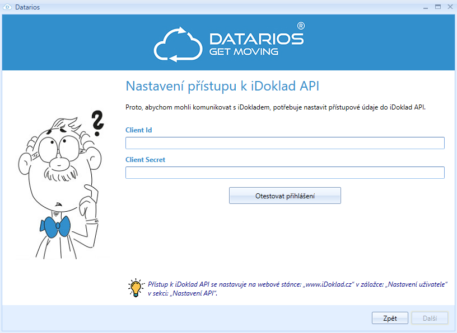
Task: Click the DATARIOS brand text in banner
Action: pyautogui.click(x=256, y=39)
